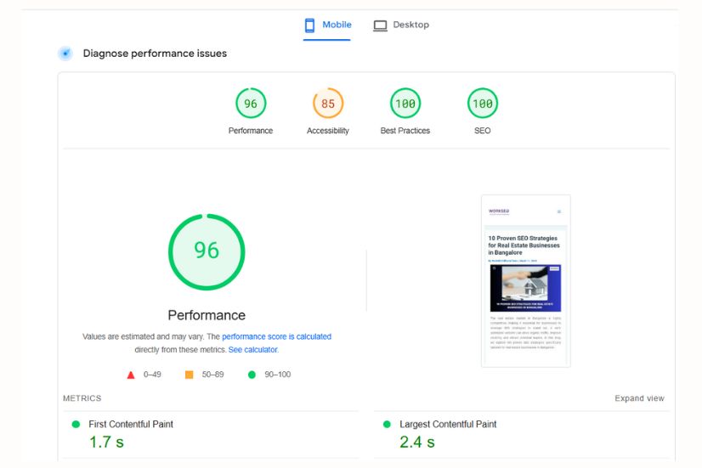Click the Accessibility label under the 85 score

point(328,131)
